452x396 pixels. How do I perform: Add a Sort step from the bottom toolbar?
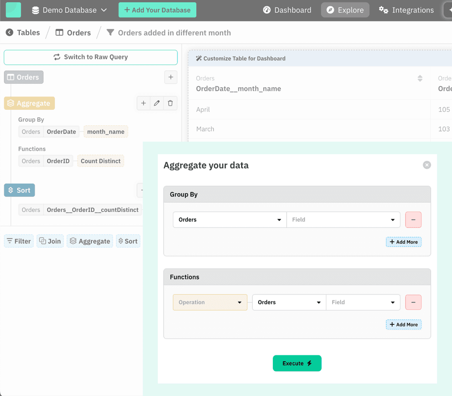click(x=128, y=241)
